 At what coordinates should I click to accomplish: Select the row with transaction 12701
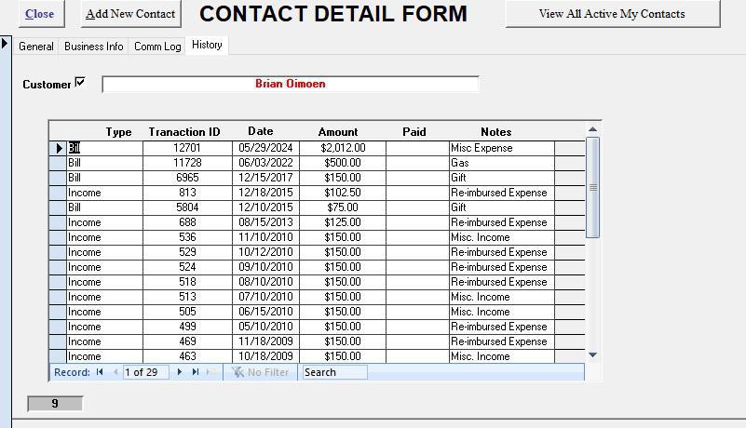pyautogui.click(x=58, y=148)
